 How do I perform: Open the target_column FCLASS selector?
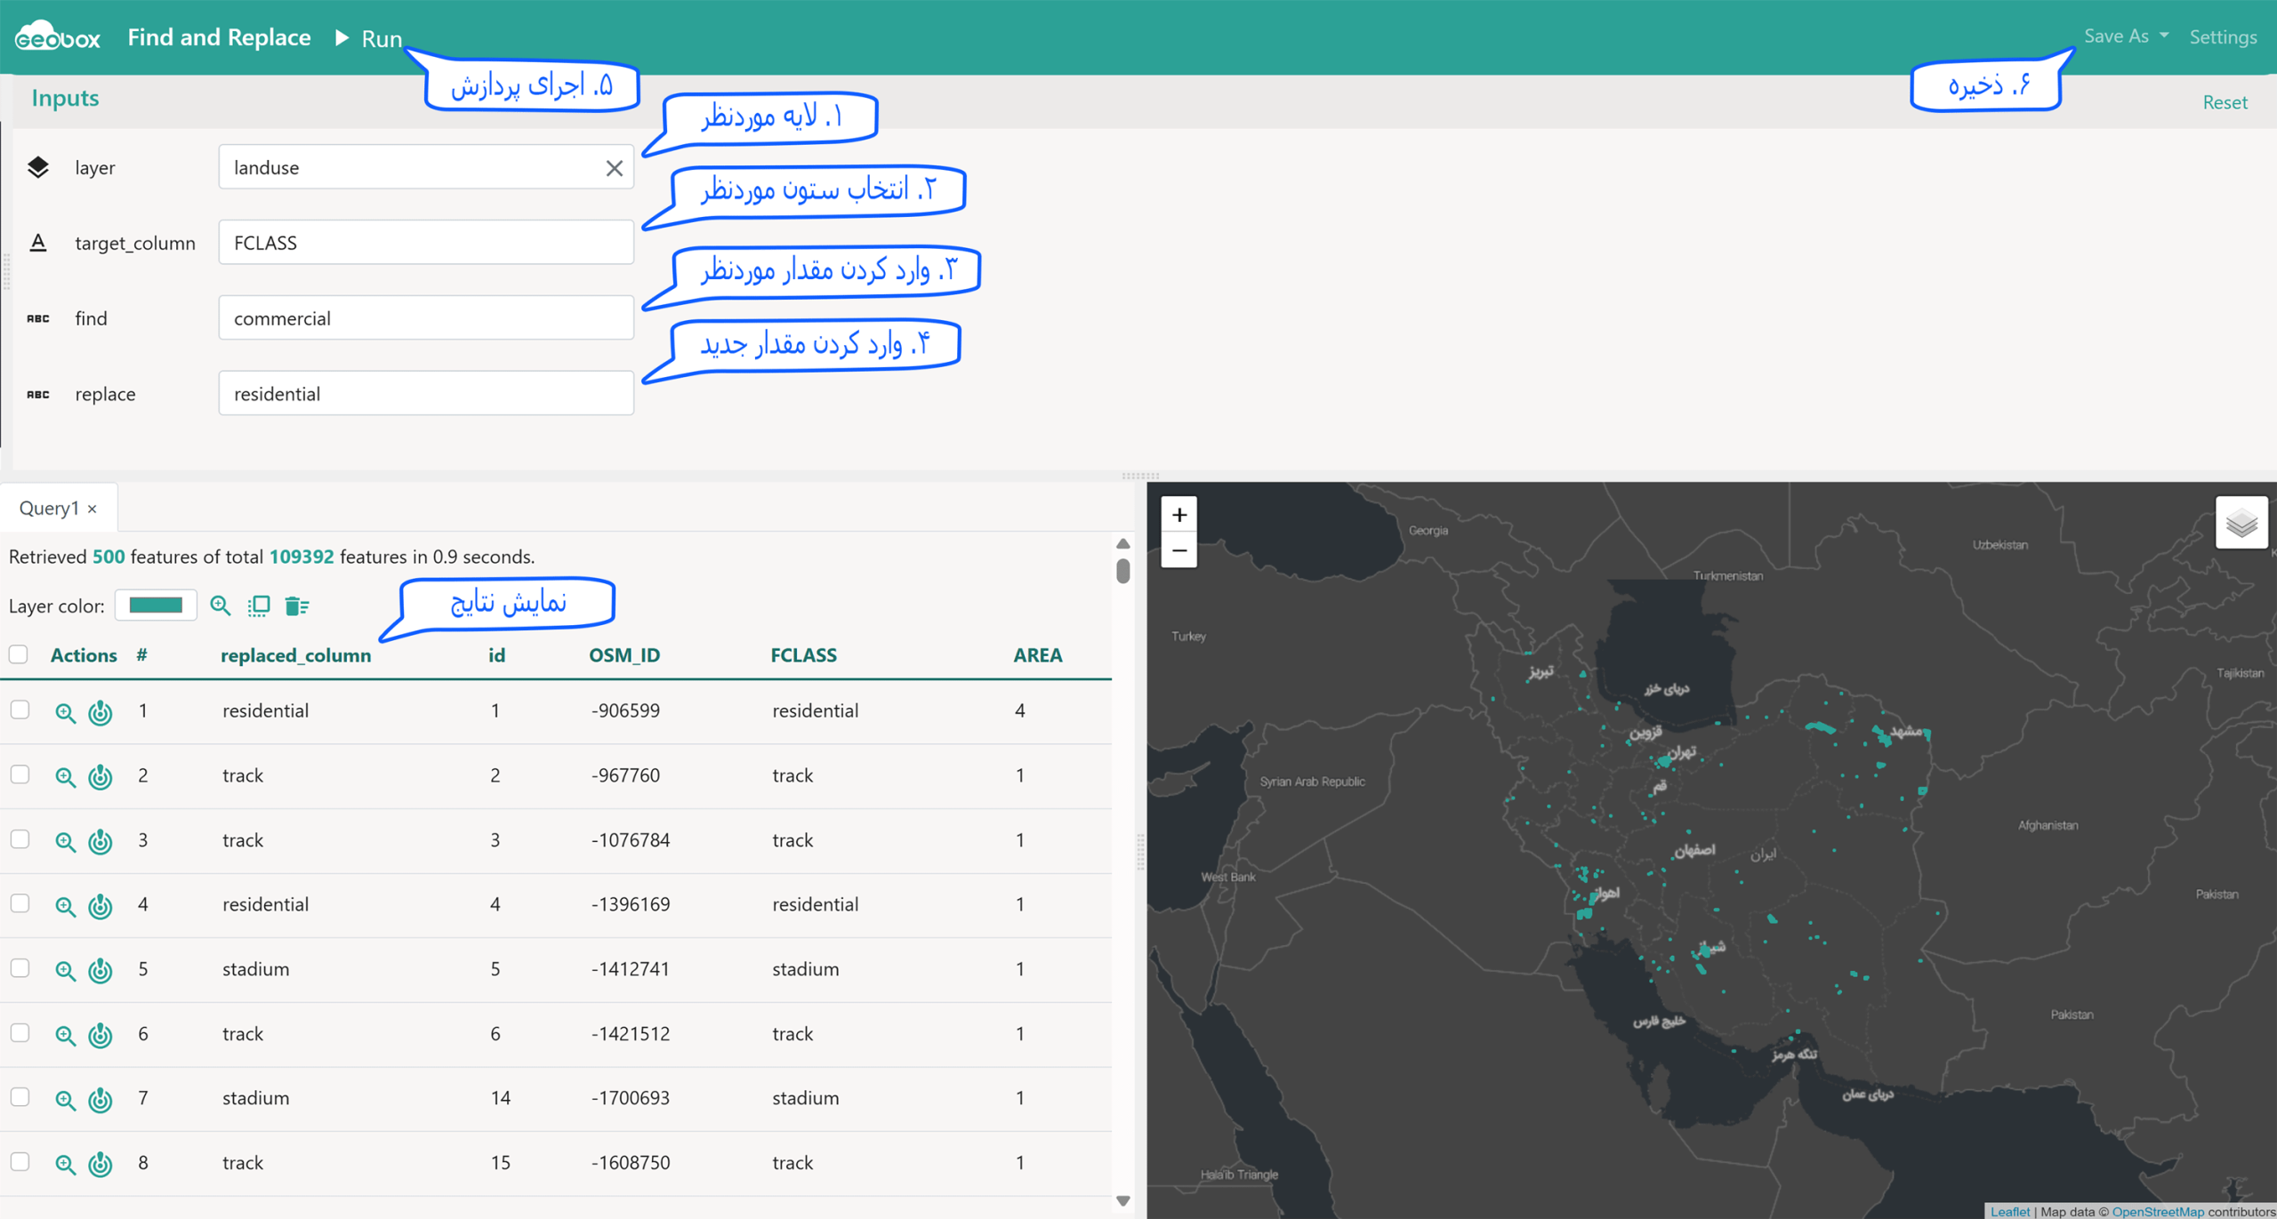click(426, 243)
